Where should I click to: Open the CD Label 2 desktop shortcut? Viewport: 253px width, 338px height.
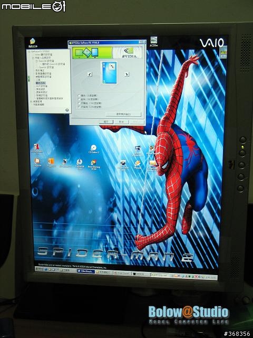pyautogui.click(x=94, y=149)
